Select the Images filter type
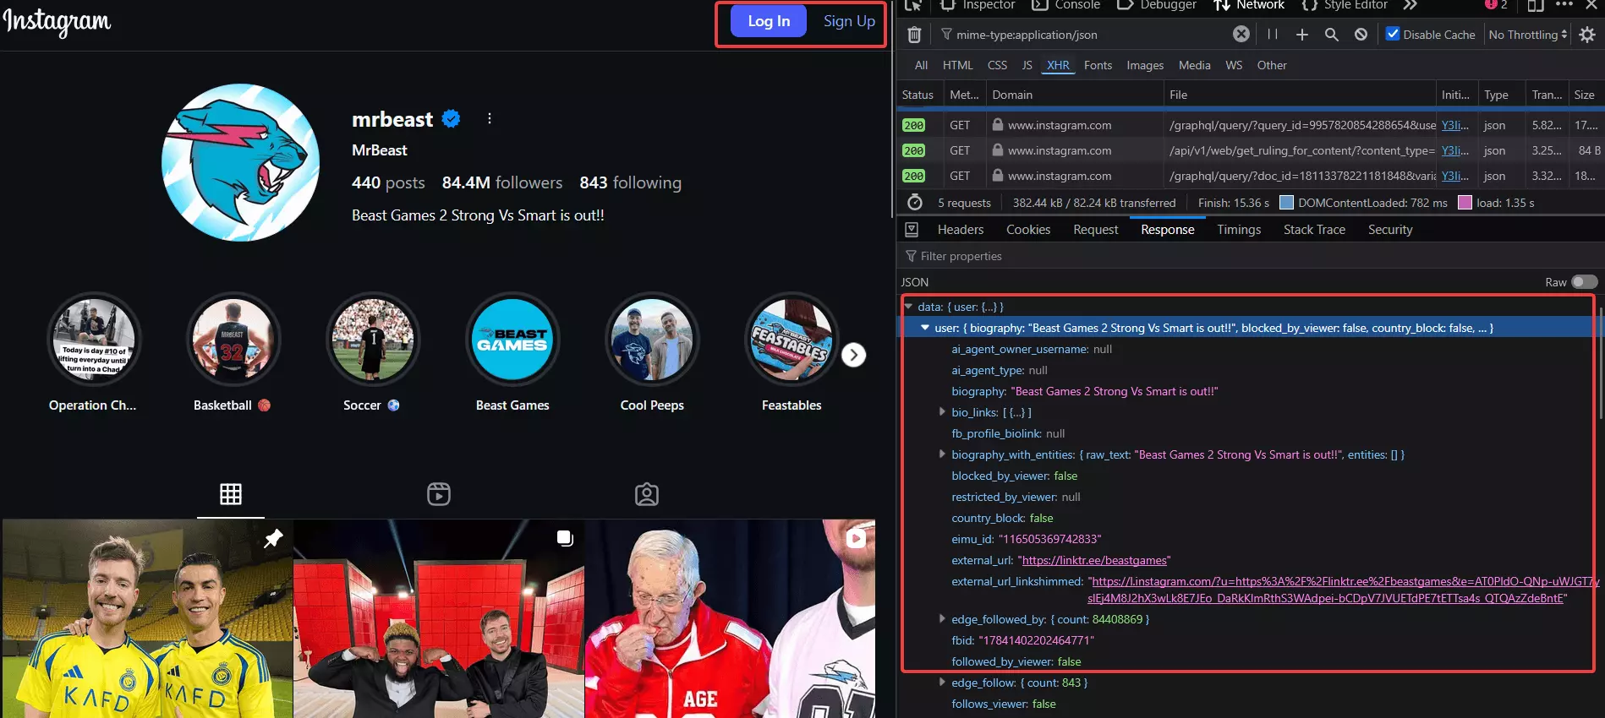This screenshot has height=718, width=1605. coord(1144,65)
